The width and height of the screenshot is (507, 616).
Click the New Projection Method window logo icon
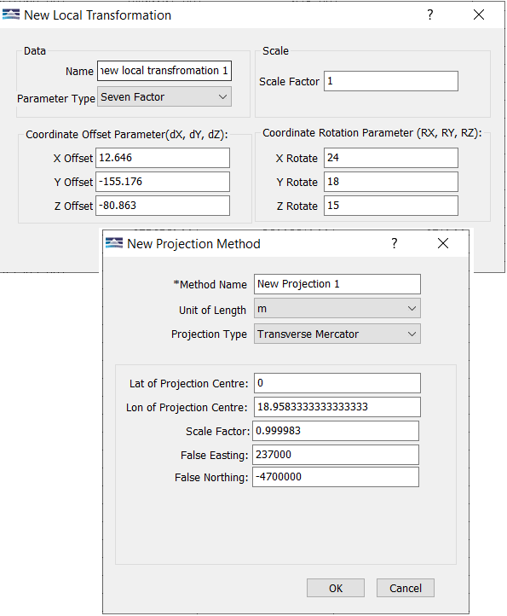click(114, 243)
